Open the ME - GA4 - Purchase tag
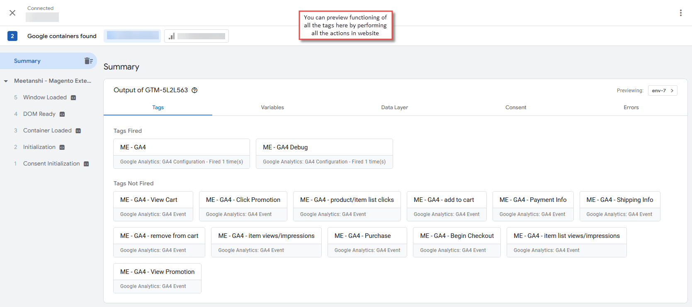This screenshot has height=307, width=692. coord(367,242)
